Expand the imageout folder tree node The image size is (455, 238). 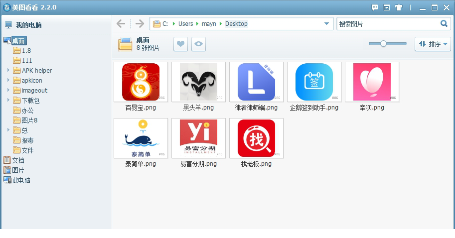[8, 90]
